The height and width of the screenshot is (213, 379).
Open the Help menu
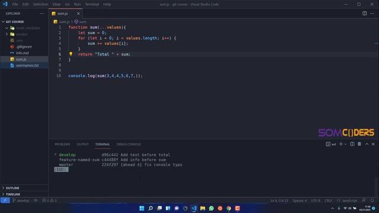[x=107, y=4]
